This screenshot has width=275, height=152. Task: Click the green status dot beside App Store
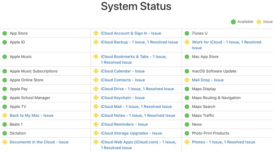(5, 33)
